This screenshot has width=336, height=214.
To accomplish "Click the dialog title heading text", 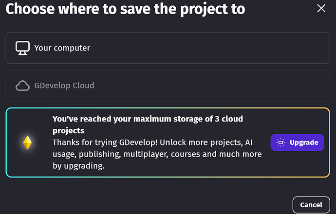I will point(125,9).
